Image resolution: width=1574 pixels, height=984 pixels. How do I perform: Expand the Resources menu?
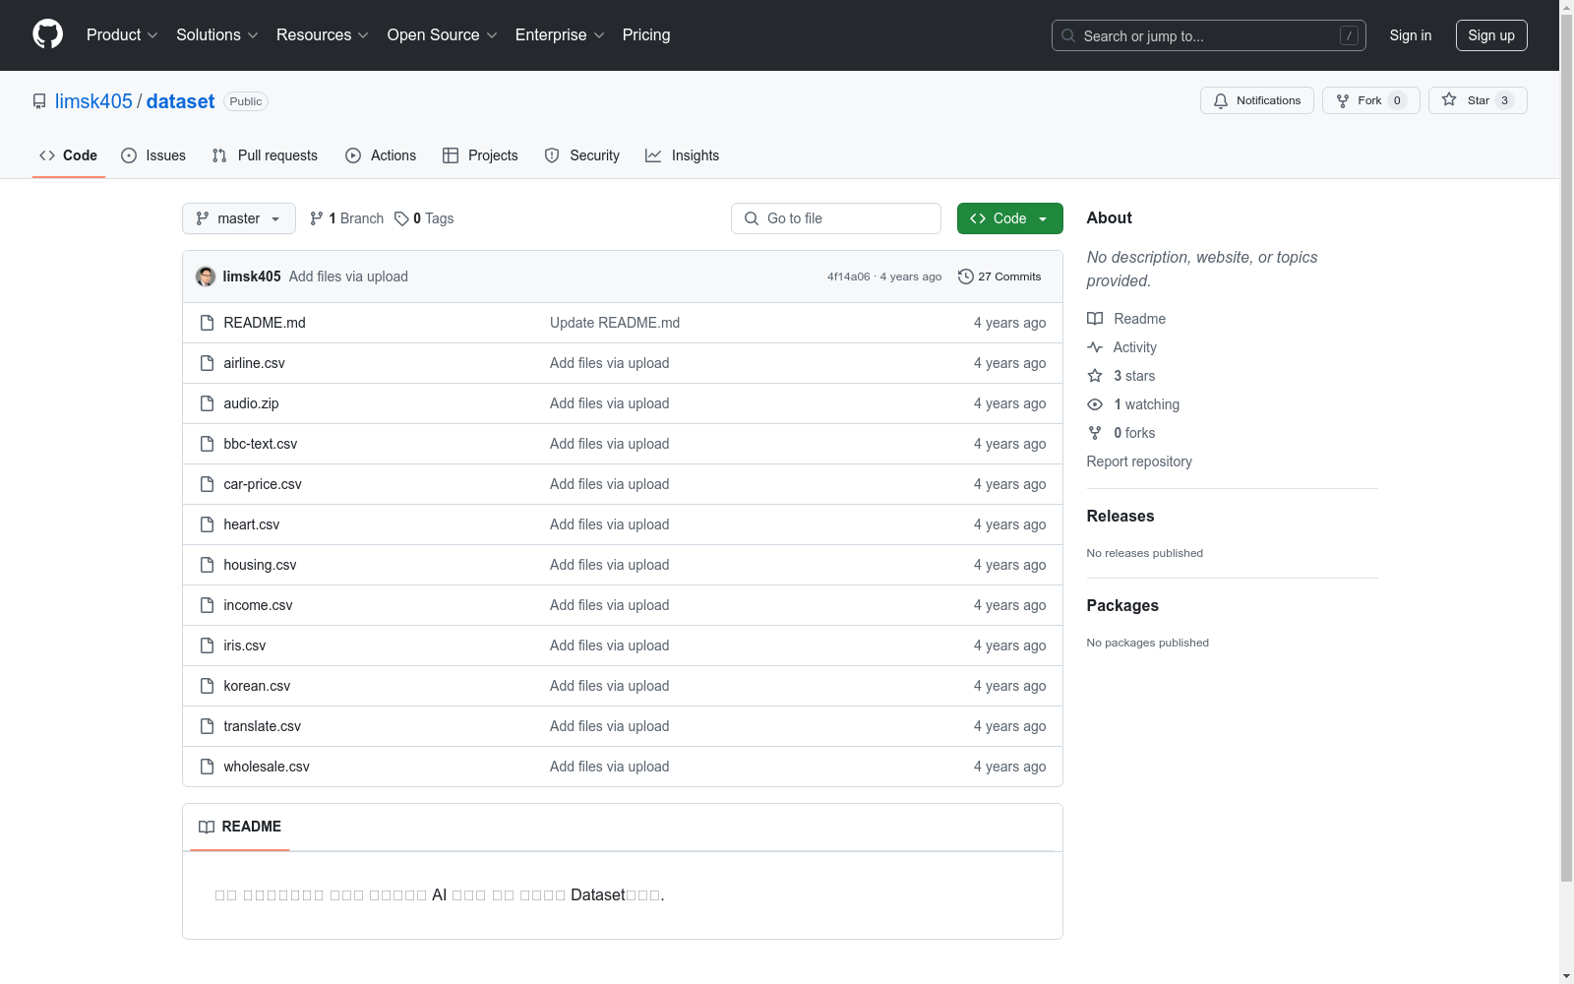[323, 34]
